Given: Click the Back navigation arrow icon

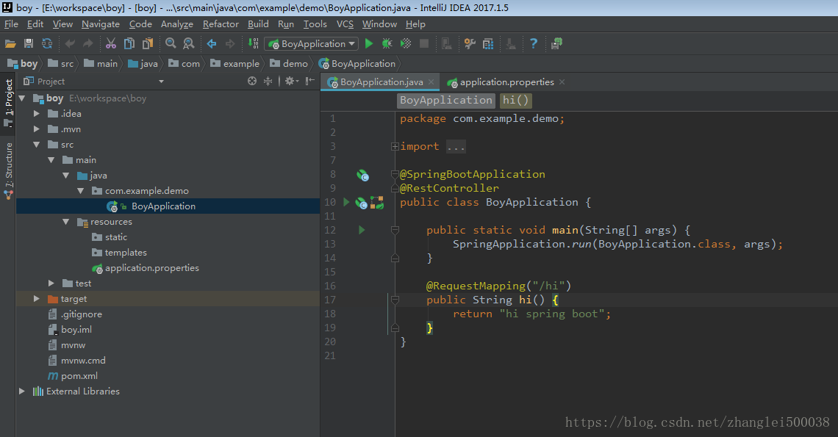Looking at the screenshot, I should (212, 44).
